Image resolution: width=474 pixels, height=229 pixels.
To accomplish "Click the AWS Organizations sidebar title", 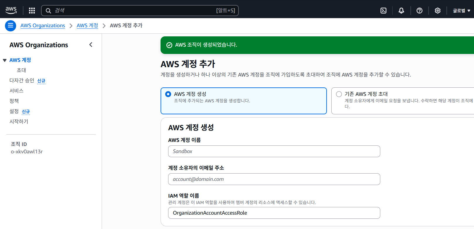I will pyautogui.click(x=39, y=45).
